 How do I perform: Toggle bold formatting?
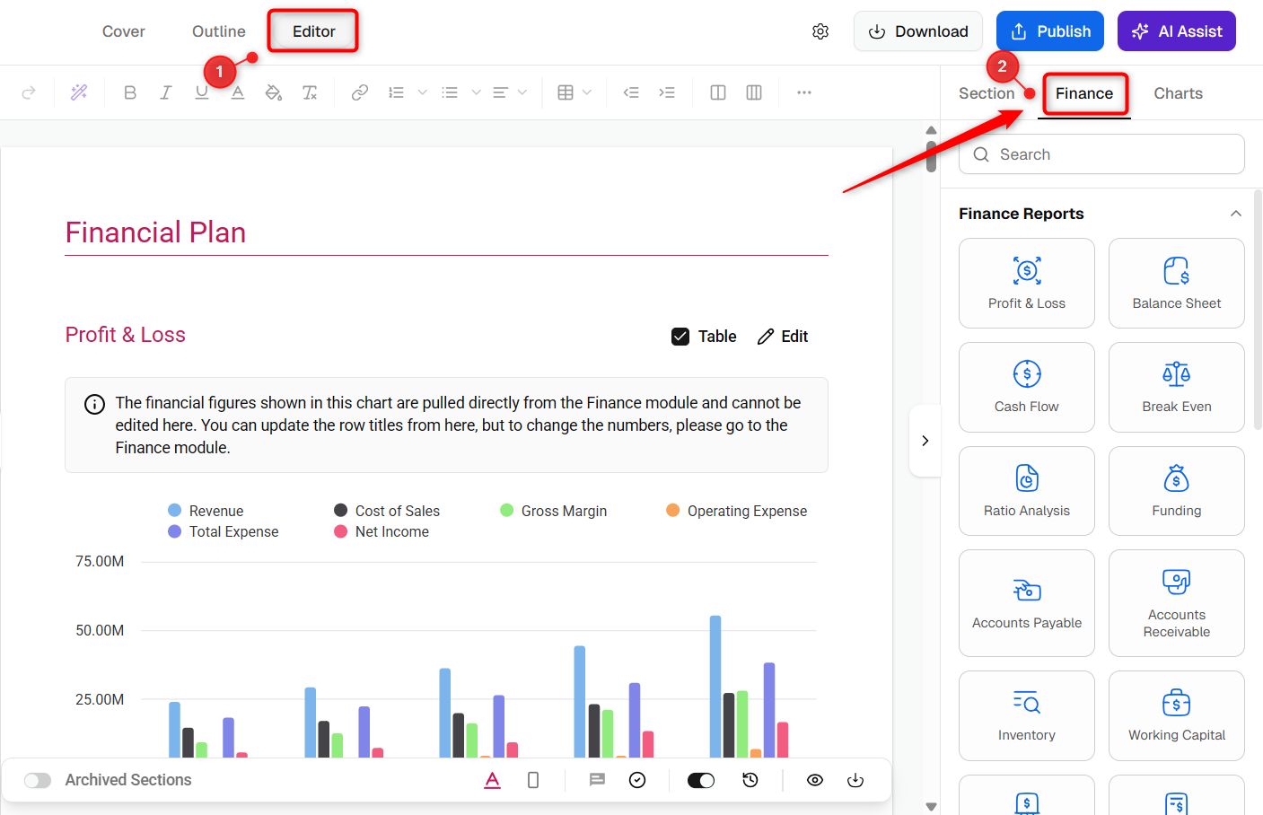point(130,92)
